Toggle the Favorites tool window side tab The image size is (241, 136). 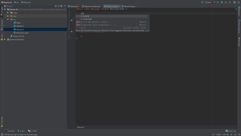(2, 122)
